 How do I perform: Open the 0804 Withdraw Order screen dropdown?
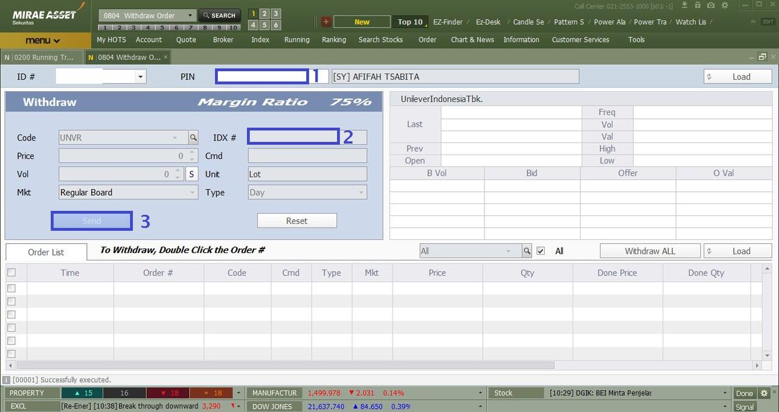click(x=190, y=15)
